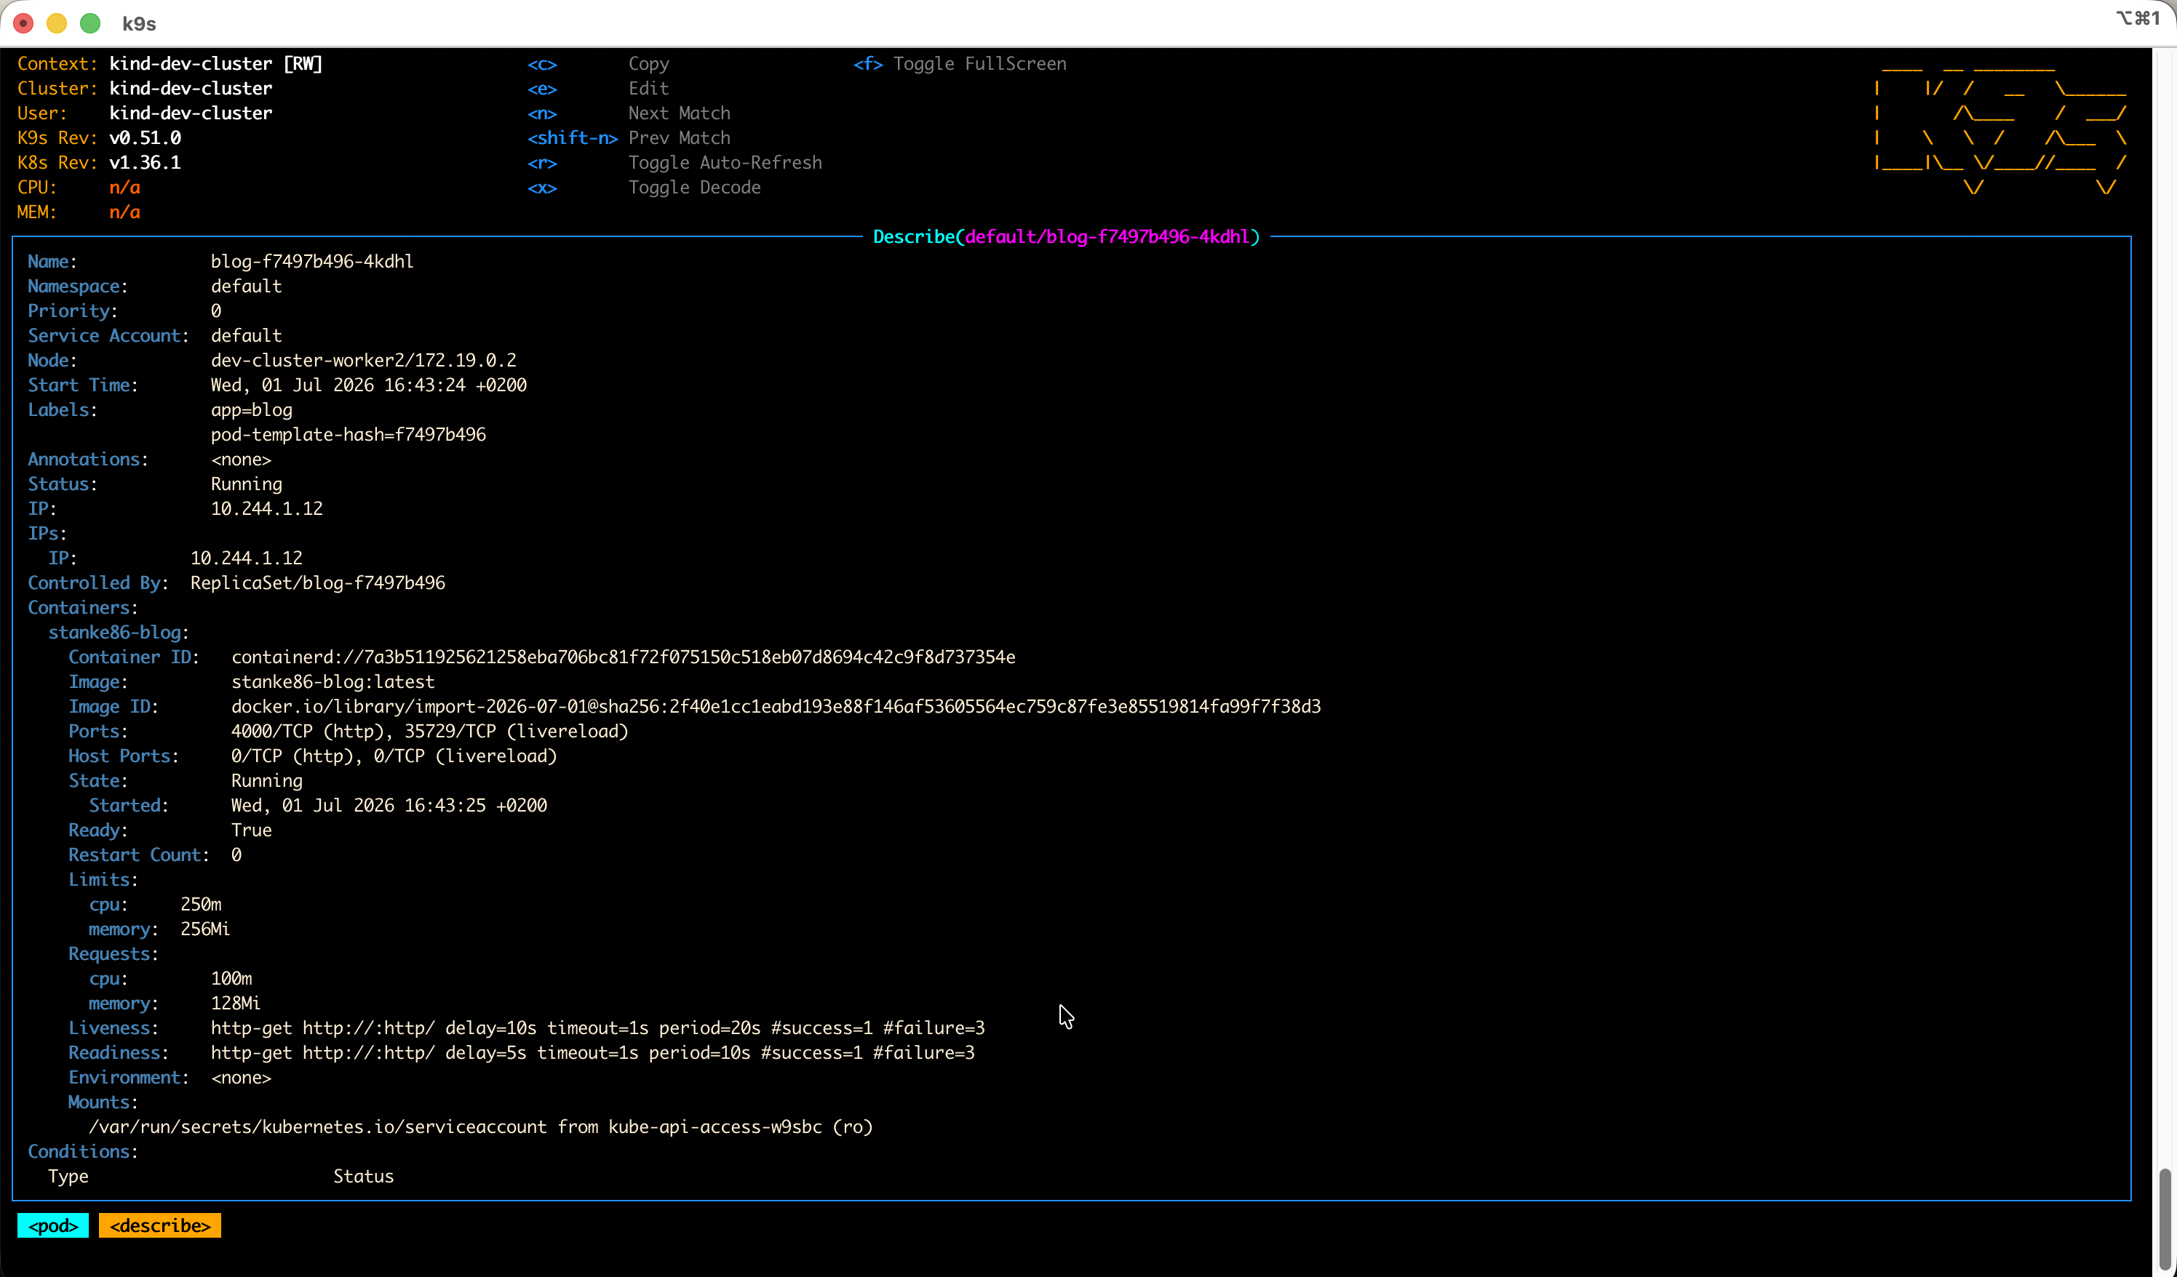Click the yellow macOS minimize button
2177x1277 pixels.
coord(57,23)
